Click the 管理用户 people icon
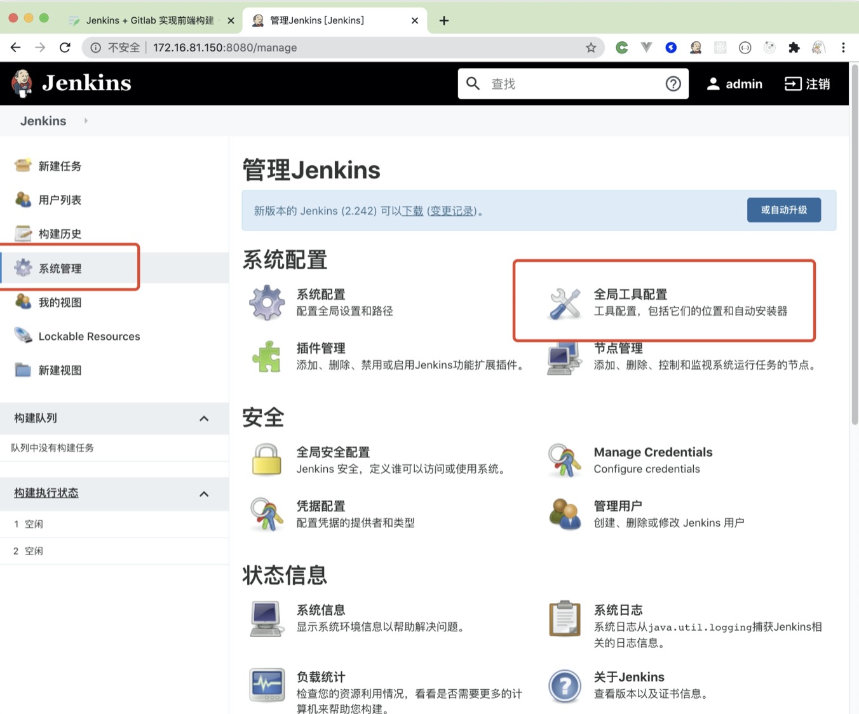859x714 pixels. (564, 514)
